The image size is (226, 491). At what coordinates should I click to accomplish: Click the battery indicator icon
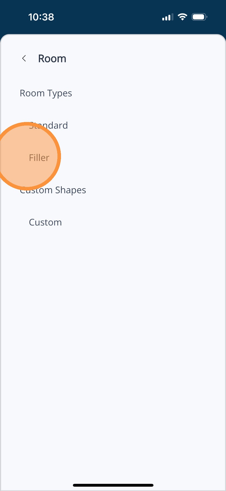tap(199, 17)
